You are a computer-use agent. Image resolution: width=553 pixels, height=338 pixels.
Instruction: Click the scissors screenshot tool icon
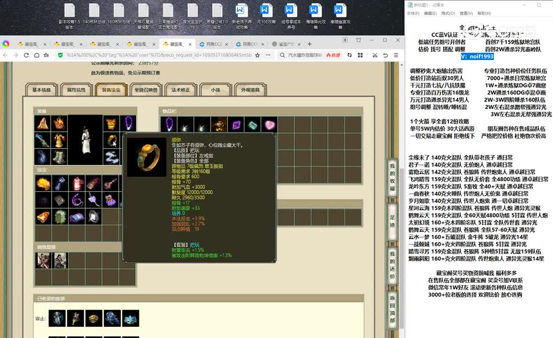pyautogui.click(x=375, y=55)
